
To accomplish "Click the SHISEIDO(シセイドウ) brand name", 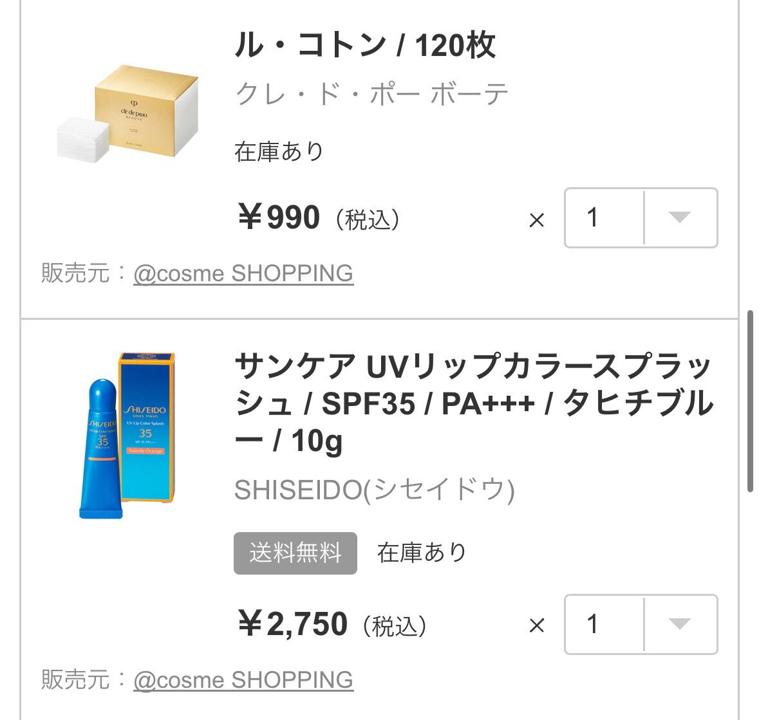I will pos(374,490).
